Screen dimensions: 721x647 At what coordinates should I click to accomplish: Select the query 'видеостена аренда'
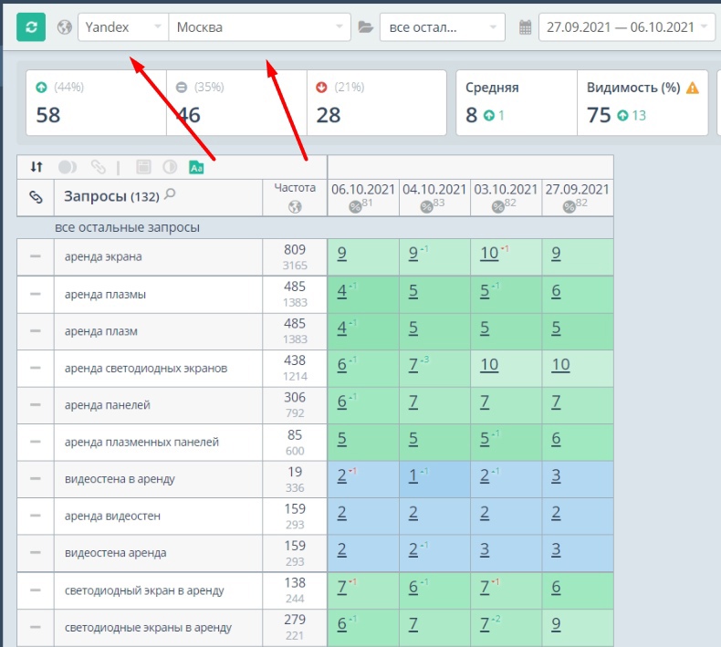tap(115, 553)
